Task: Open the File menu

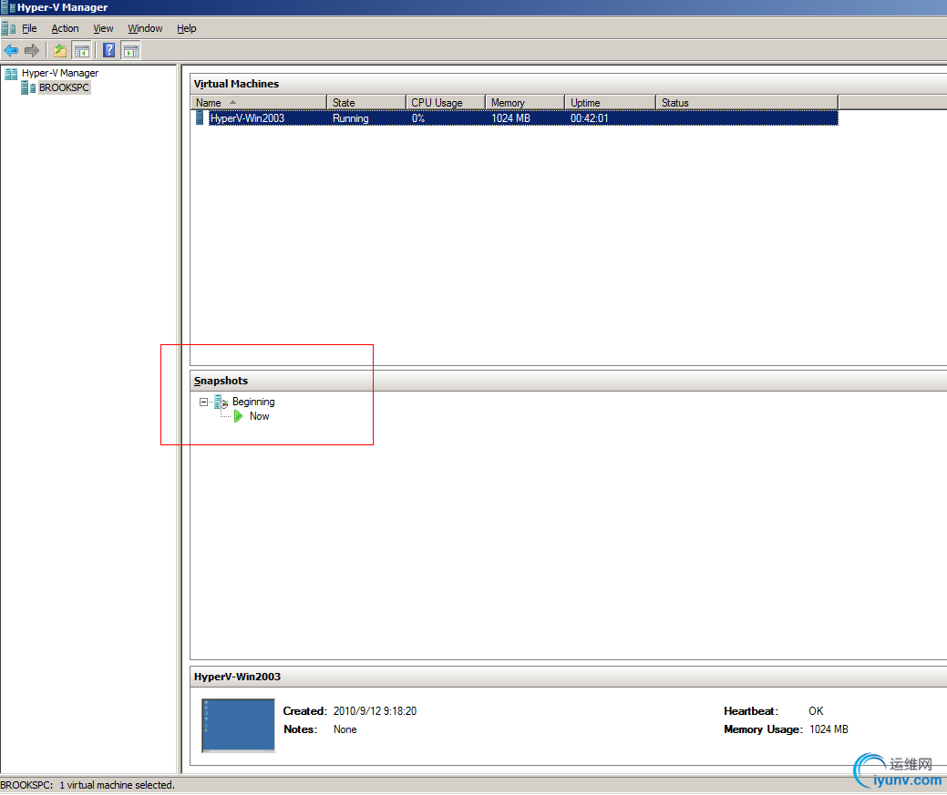Action: 29,28
